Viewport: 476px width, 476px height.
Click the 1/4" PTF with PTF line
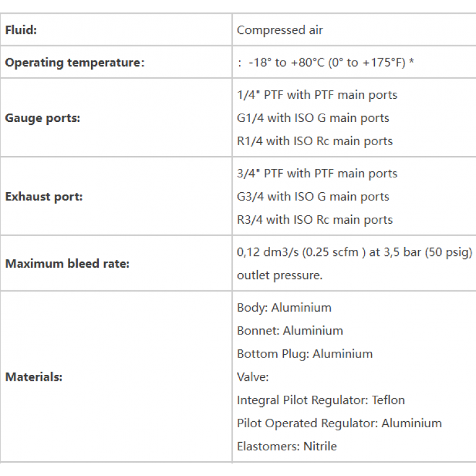coord(317,95)
